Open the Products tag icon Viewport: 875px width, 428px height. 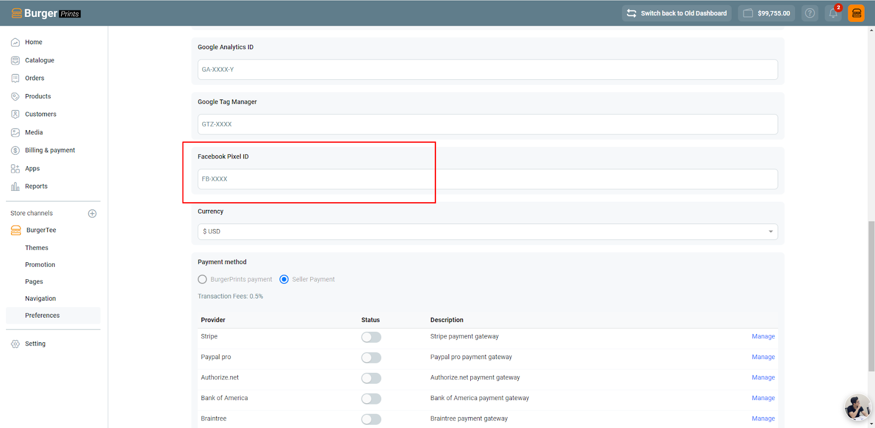click(15, 96)
